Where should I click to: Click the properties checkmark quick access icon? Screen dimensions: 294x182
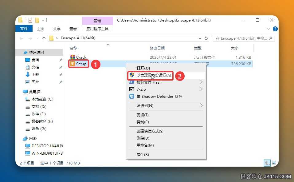pos(30,20)
